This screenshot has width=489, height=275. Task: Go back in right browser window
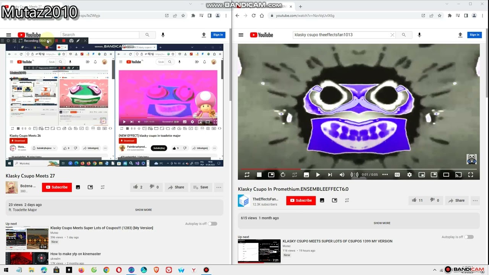pyautogui.click(x=237, y=16)
